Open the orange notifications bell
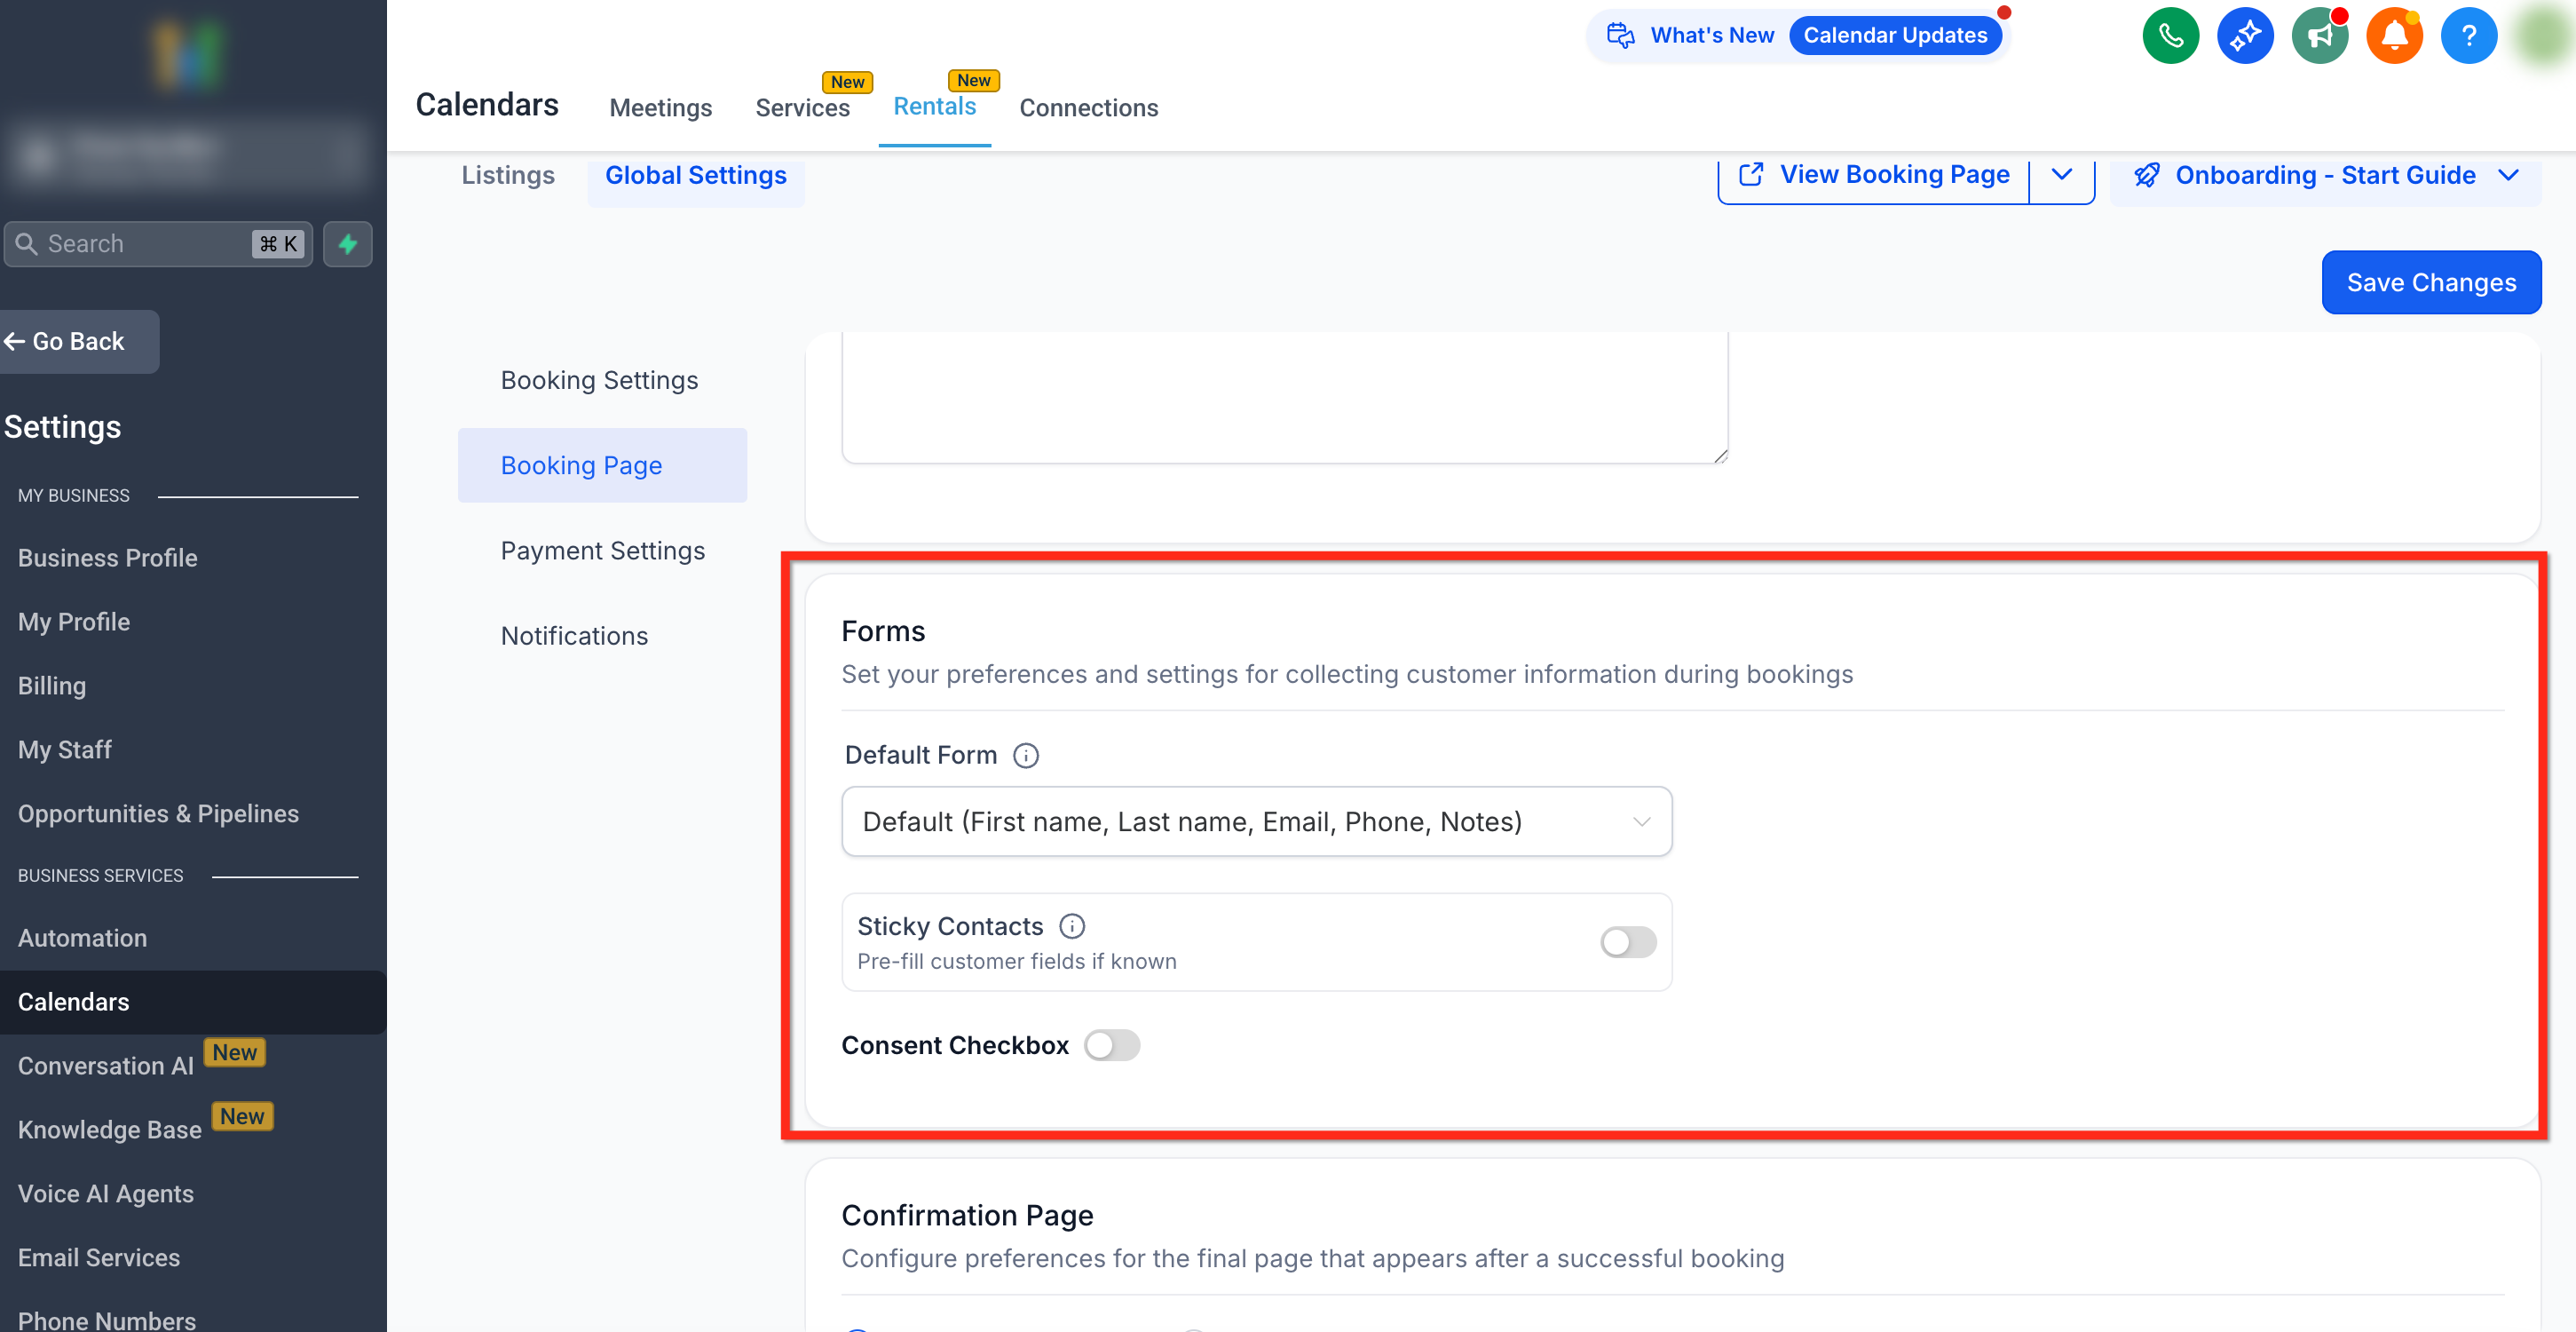 (2394, 36)
